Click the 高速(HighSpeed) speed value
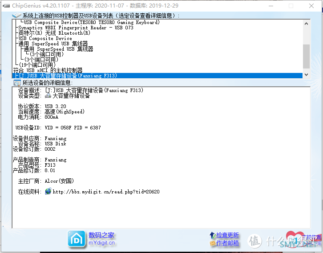The image size is (323, 253). [x=65, y=112]
